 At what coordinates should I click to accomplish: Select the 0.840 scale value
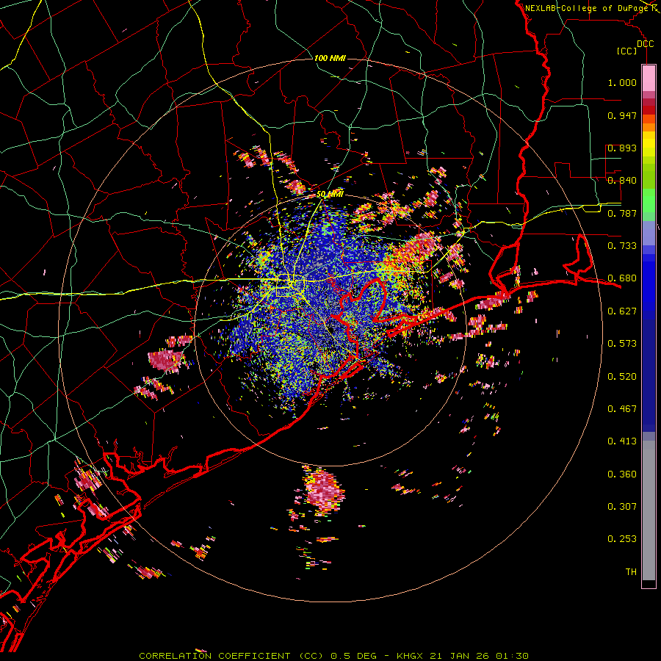click(x=622, y=181)
